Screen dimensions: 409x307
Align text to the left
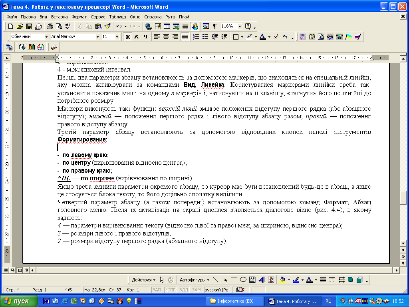157,37
